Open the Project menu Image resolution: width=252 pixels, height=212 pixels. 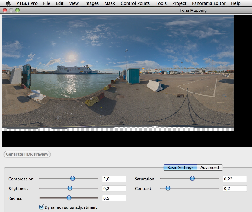pyautogui.click(x=179, y=3)
